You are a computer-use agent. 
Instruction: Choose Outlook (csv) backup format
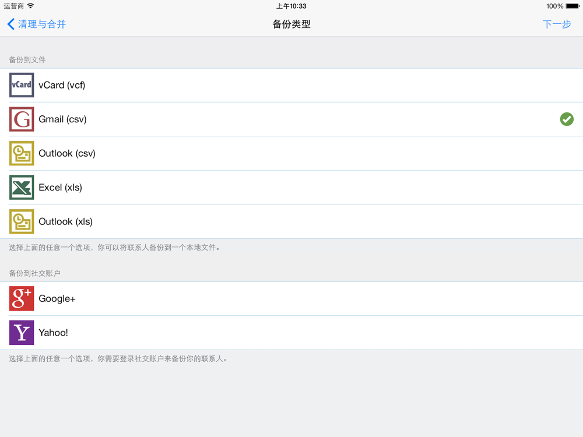291,153
